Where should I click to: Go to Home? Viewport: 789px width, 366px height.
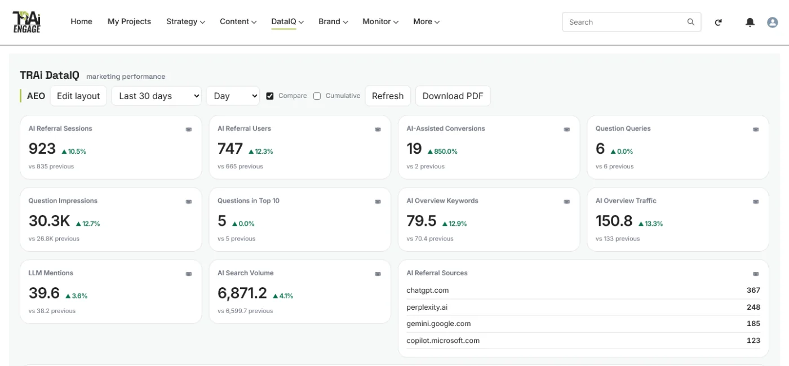tap(81, 21)
